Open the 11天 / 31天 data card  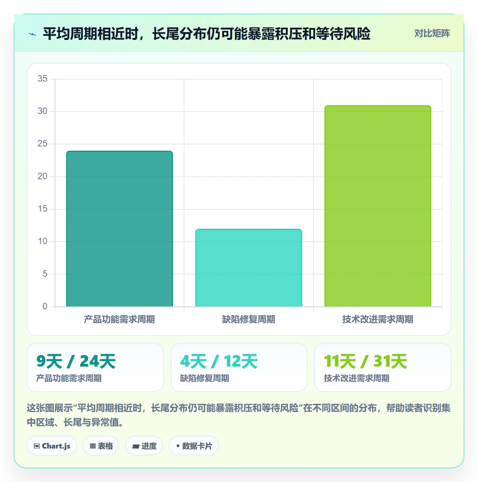383,367
